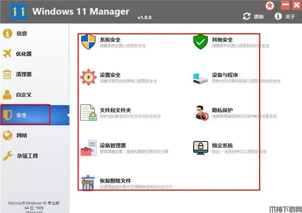302x213 pixels.
Task: Close the Windows 11 Manager window
Action: pos(297,5)
